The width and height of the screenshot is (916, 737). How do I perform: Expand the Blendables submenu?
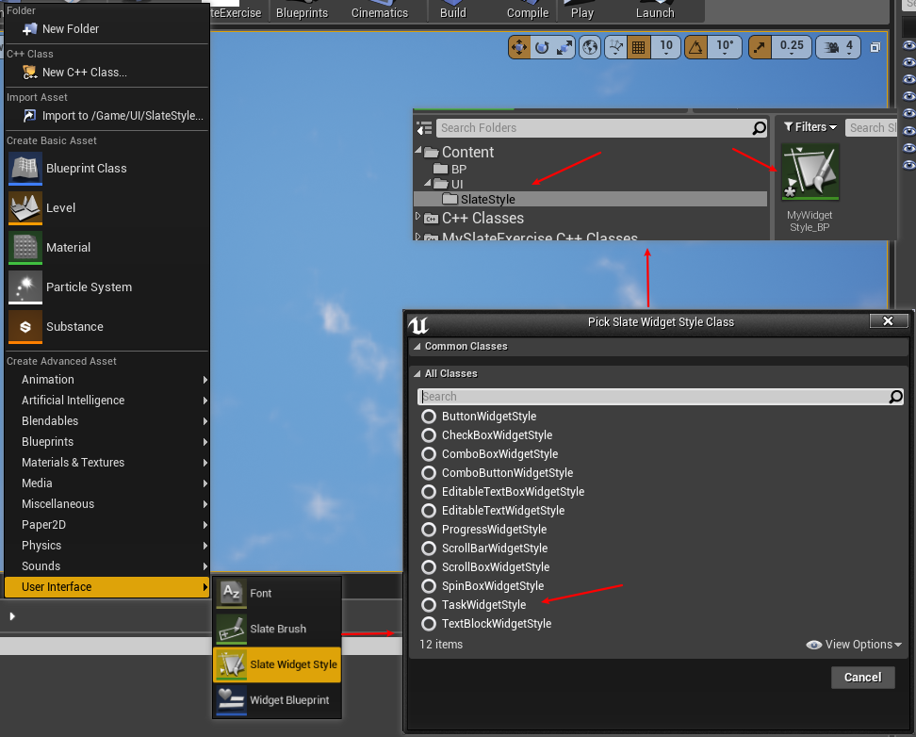(x=106, y=421)
